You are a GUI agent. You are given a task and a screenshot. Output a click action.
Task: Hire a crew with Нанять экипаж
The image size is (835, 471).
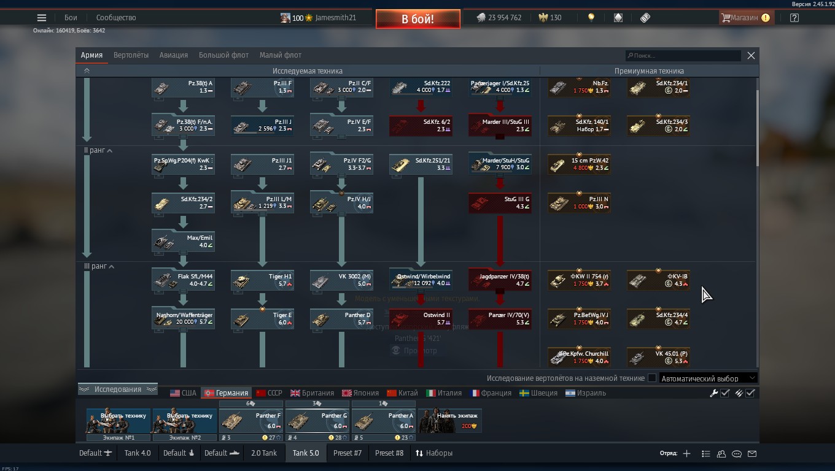(x=449, y=421)
